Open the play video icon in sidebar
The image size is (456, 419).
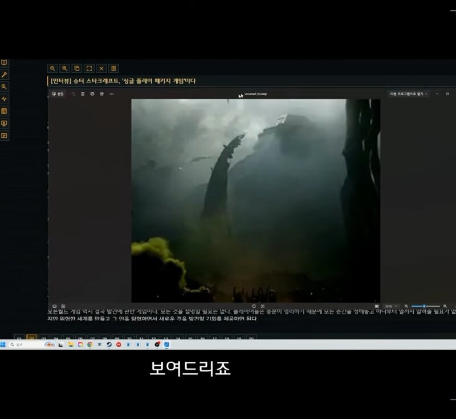click(x=4, y=136)
